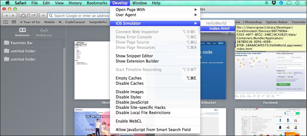Select index.html in the HelloWorld submenu
Screen dimensions: 307x136
click(217, 28)
